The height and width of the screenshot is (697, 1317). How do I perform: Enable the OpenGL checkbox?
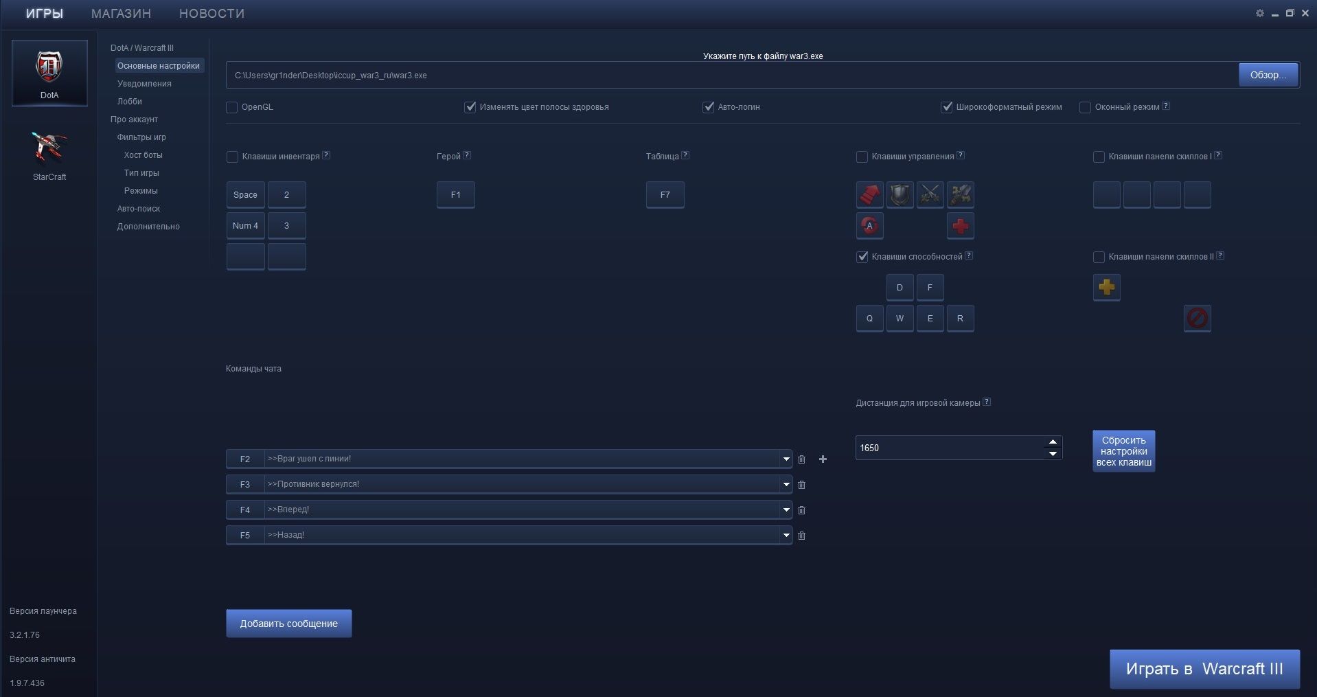pyautogui.click(x=232, y=108)
